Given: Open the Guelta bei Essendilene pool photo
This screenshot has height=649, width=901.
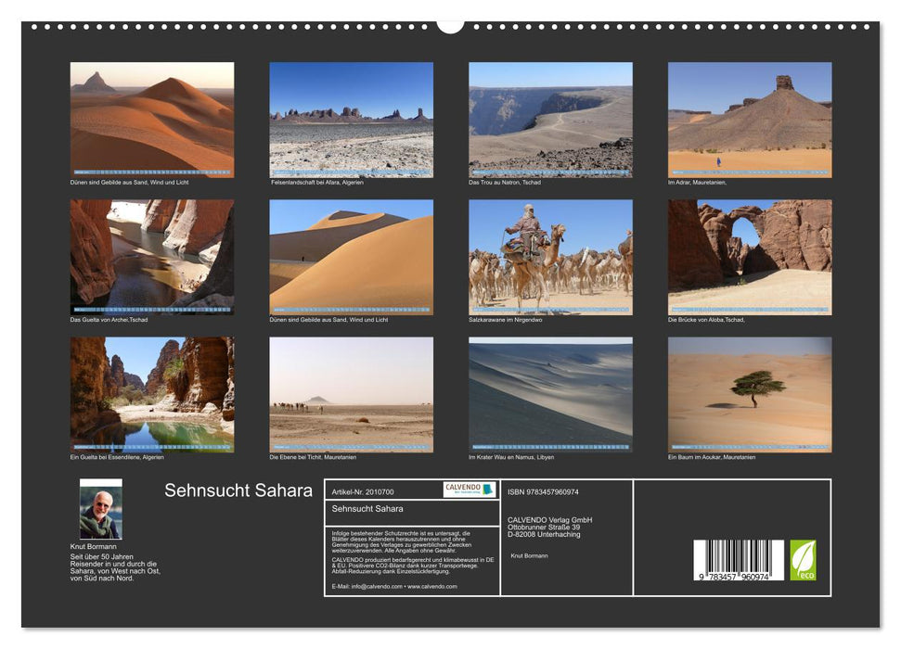Looking at the screenshot, I should point(151,394).
